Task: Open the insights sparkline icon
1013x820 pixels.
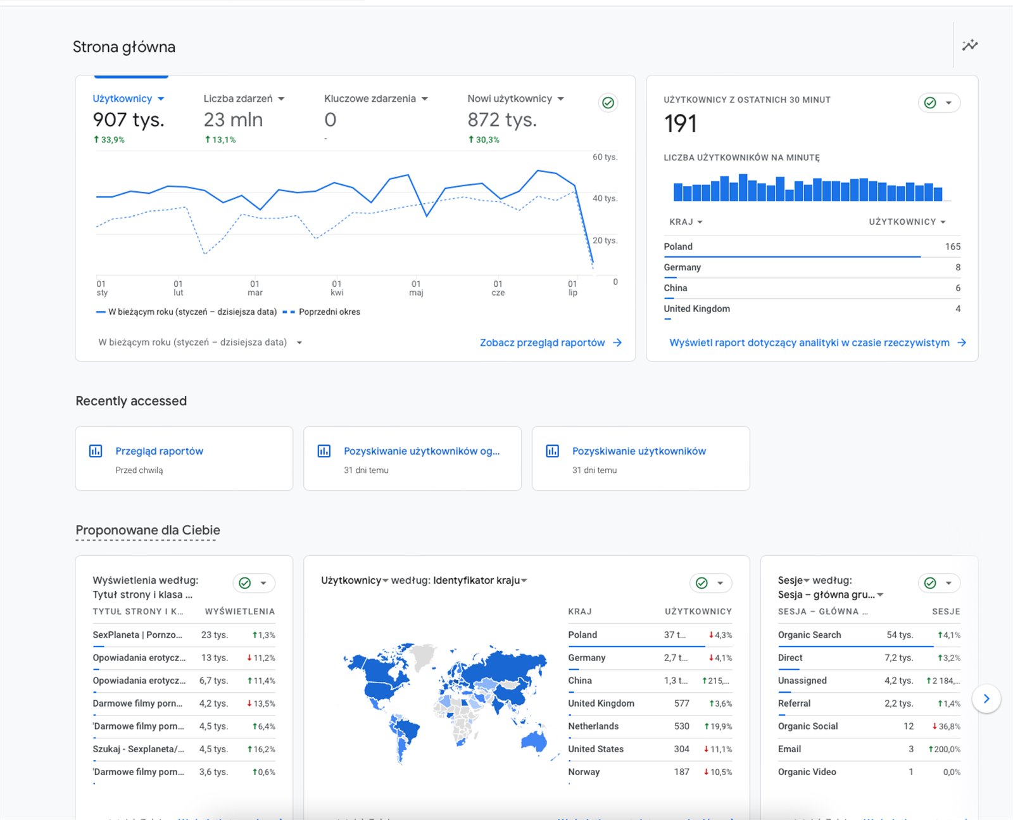Action: [x=969, y=45]
